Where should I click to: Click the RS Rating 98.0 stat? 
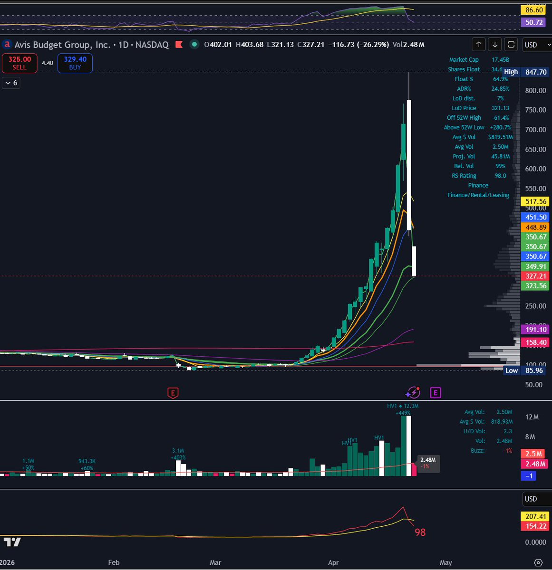[x=479, y=176]
